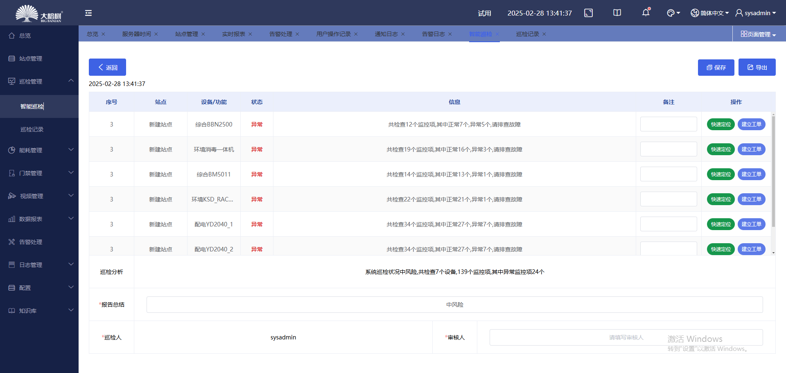The image size is (786, 373).
Task: Click 快速定位 for 配电YD2040_2 row
Action: 721,249
